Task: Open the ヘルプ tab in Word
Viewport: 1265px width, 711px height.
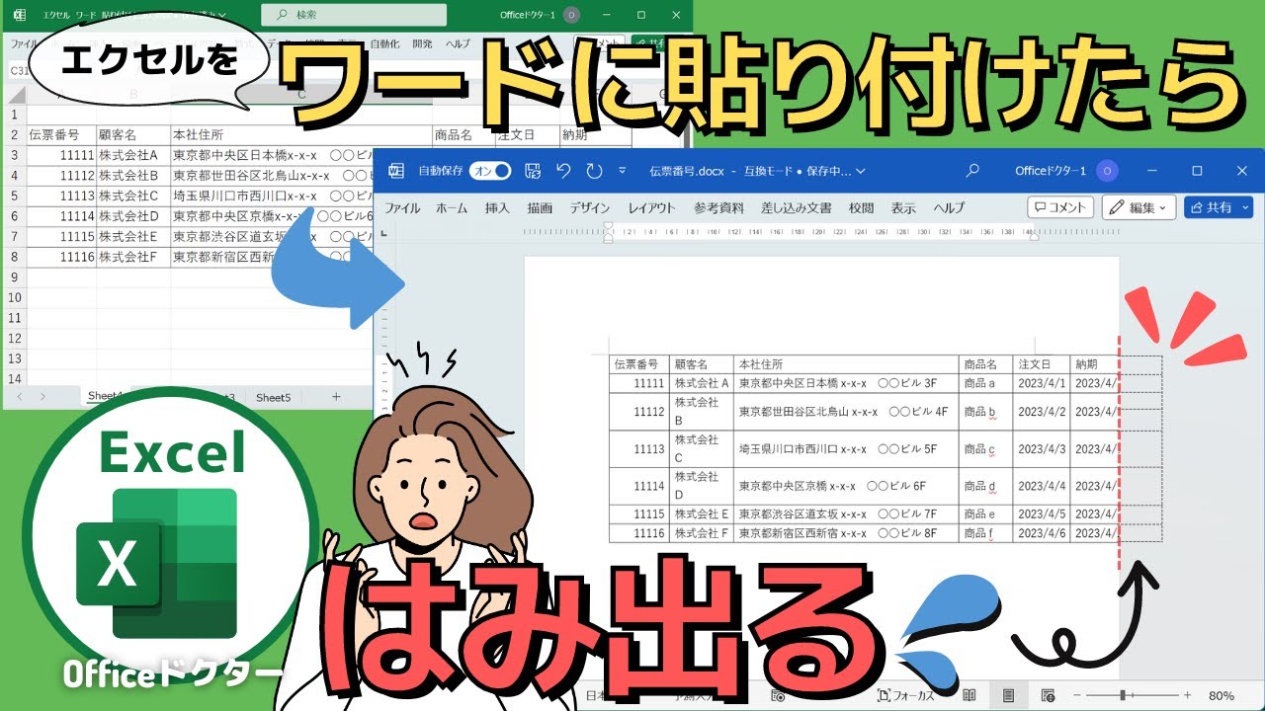Action: pos(950,208)
